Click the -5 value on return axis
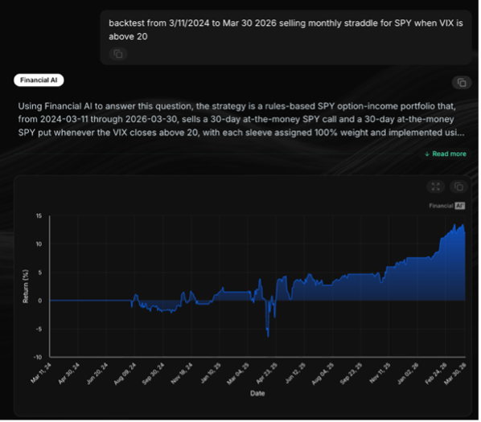This screenshot has width=481, height=422. tap(39, 329)
